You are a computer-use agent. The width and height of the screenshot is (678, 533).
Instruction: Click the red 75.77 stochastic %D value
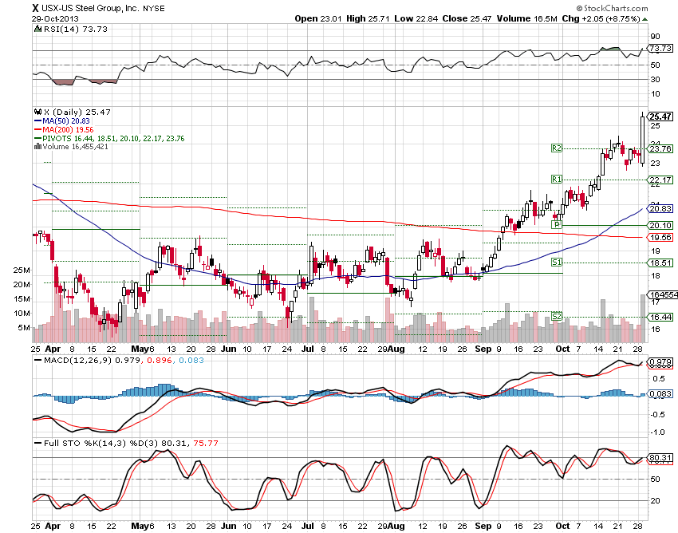[x=205, y=443]
